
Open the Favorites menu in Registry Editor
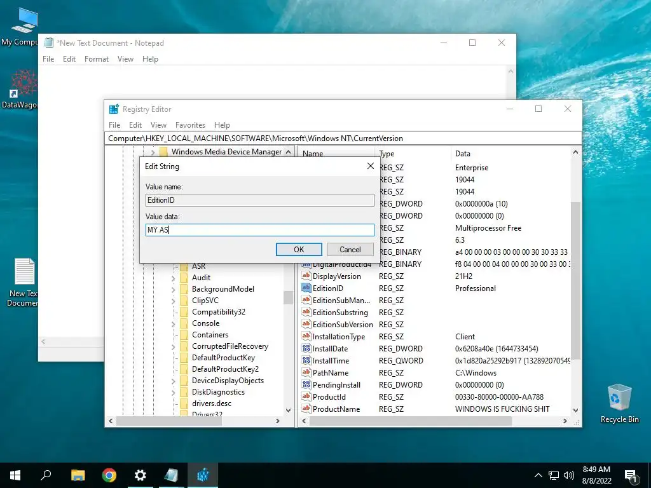tap(190, 125)
